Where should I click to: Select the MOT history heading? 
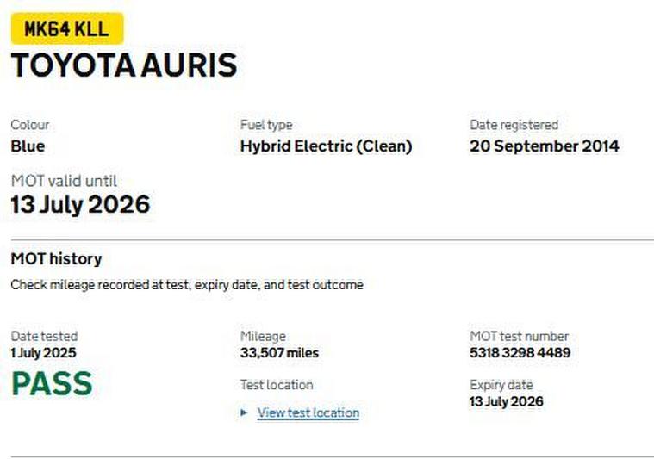56,258
